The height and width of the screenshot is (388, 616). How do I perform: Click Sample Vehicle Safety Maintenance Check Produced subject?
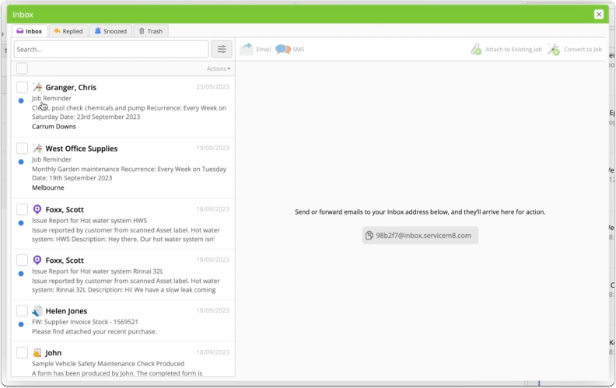[108, 364]
